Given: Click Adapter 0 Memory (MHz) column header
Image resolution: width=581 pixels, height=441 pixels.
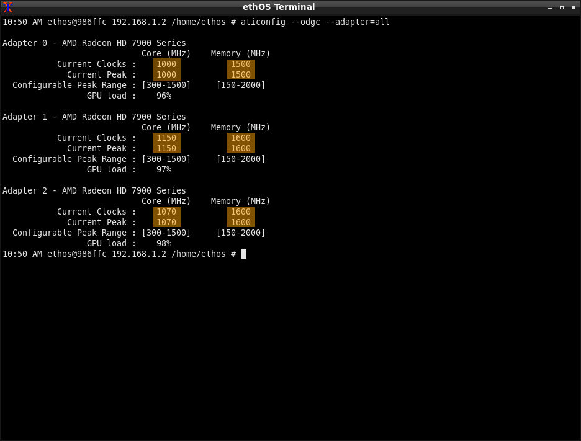Looking at the screenshot, I should point(240,54).
